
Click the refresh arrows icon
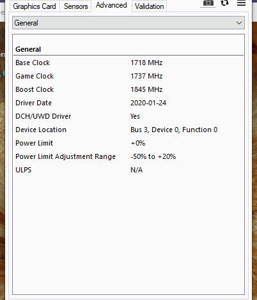pos(224,3)
